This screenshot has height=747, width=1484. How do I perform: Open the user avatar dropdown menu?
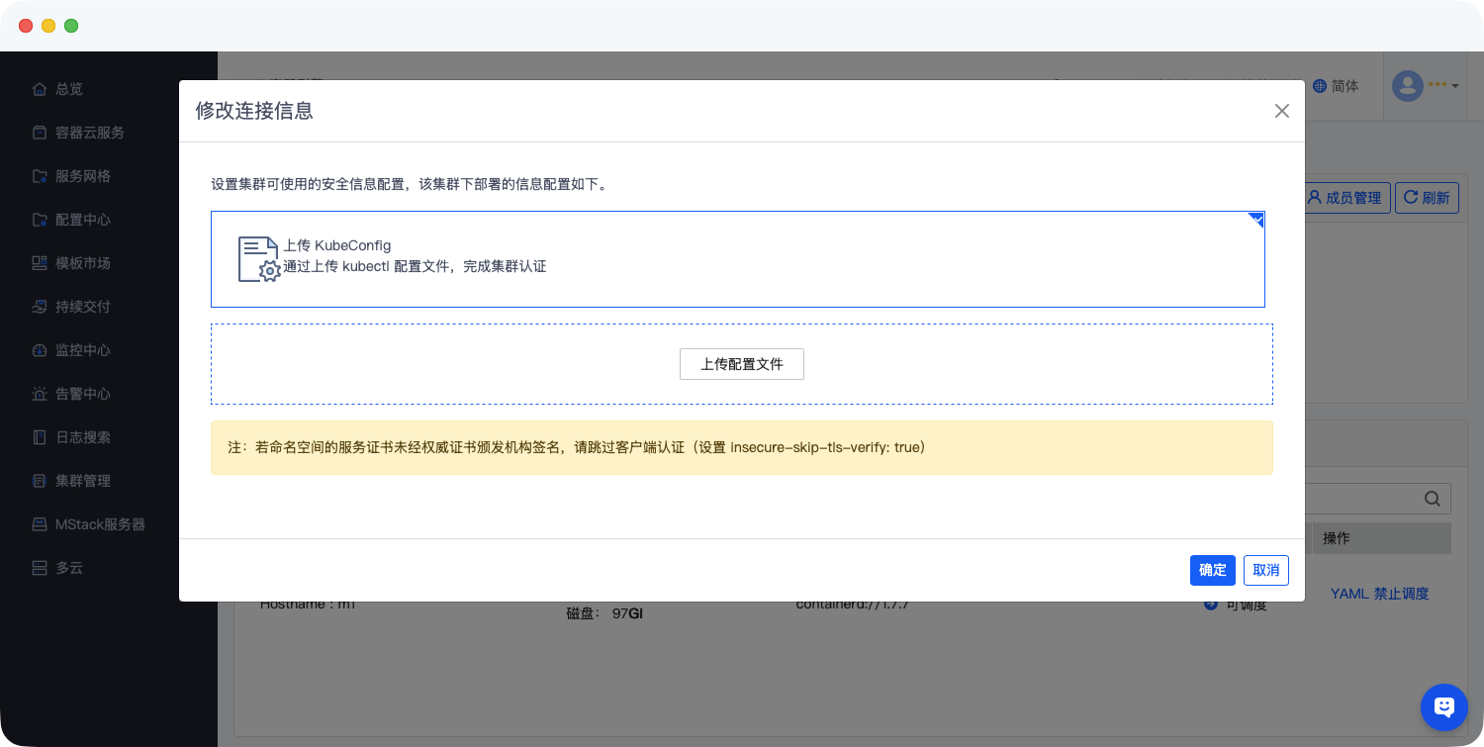(x=1426, y=86)
